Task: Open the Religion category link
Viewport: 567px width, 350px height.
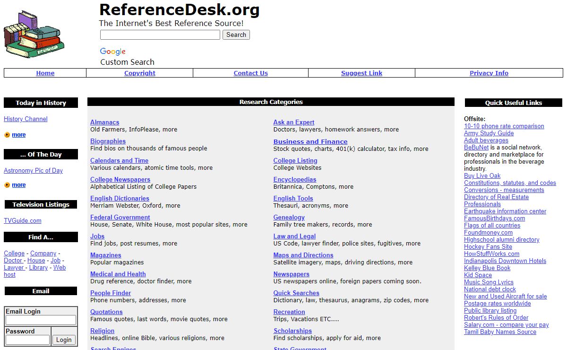Action: tap(103, 331)
